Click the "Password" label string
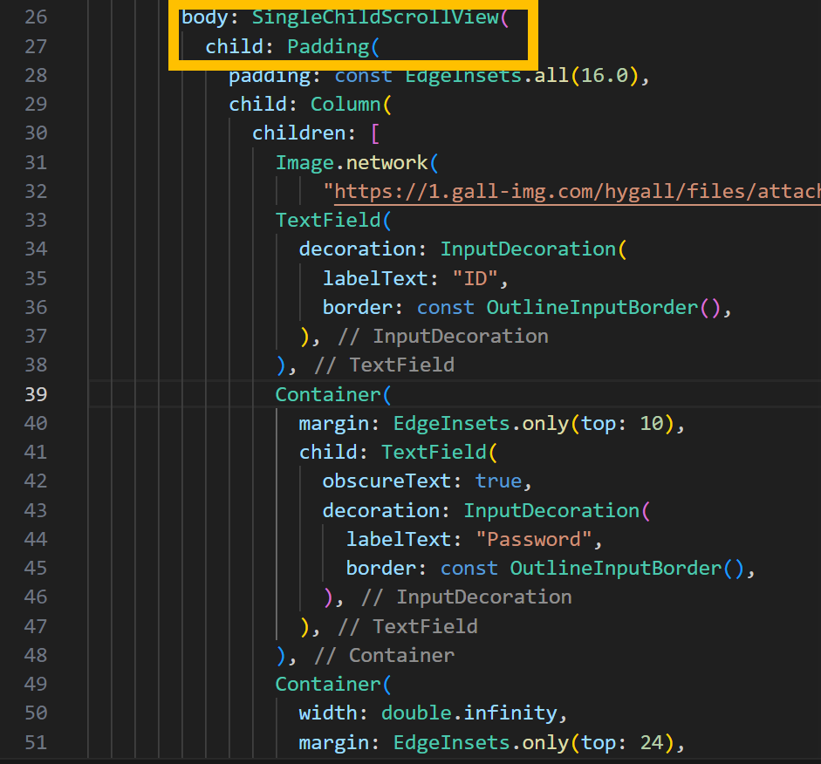The height and width of the screenshot is (764, 821). [534, 540]
